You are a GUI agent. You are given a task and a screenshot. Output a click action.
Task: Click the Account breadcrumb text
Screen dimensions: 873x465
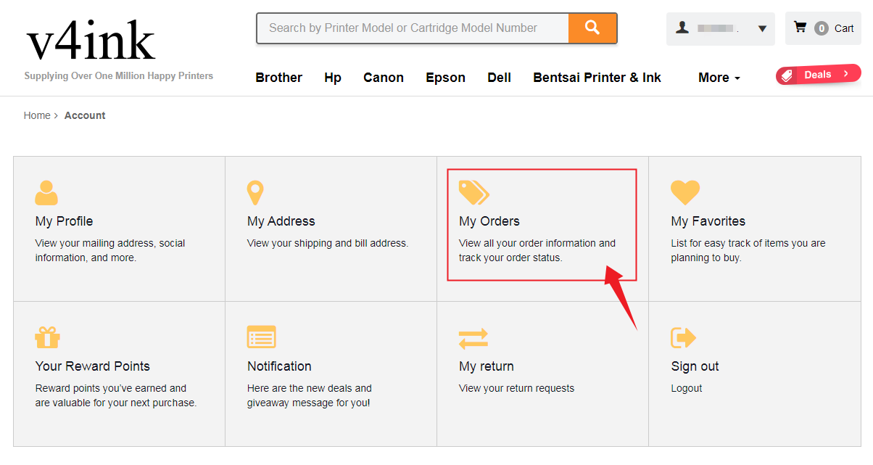tap(85, 115)
